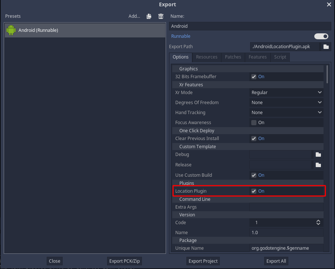Toggle the Runnable switch off
The width and height of the screenshot is (335, 269).
[x=321, y=36]
